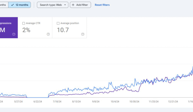Image resolution: width=193 pixels, height=112 pixels.
Task: Click the help icon on Impressions card
Action: [x=14, y=34]
